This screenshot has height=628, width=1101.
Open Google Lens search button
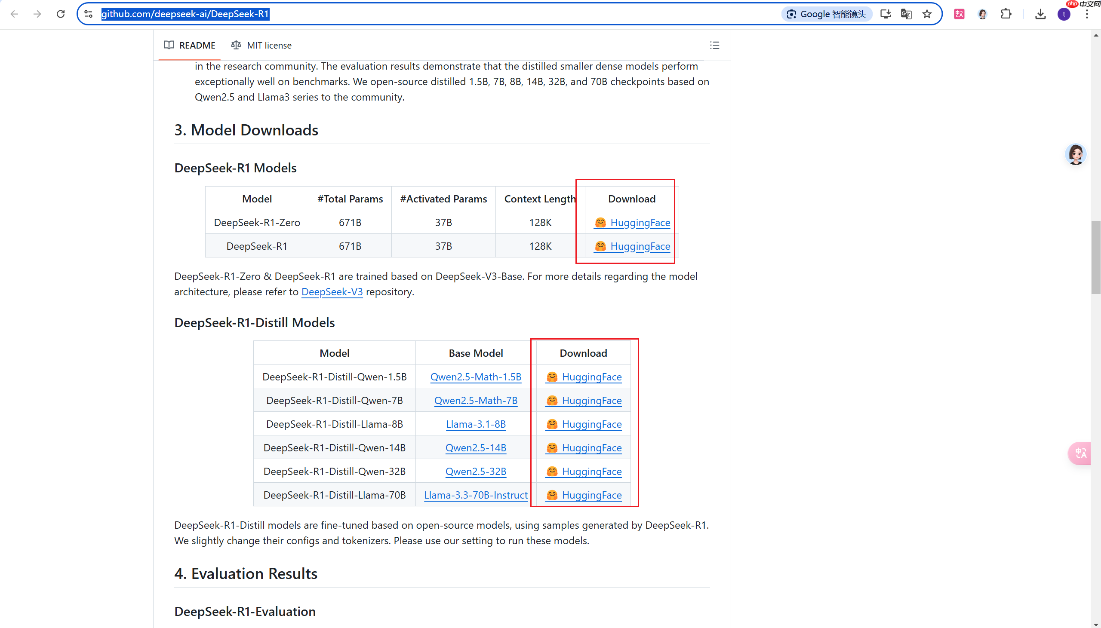(x=827, y=14)
